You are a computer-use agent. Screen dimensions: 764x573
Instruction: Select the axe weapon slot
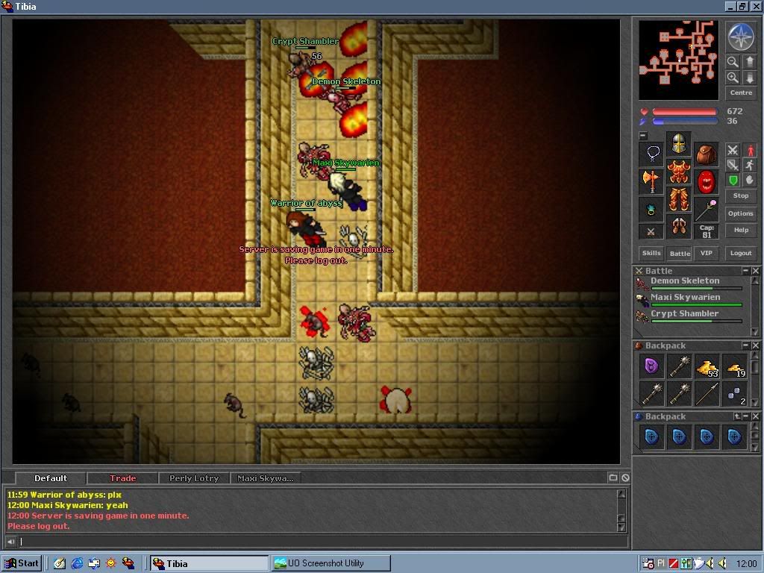651,182
